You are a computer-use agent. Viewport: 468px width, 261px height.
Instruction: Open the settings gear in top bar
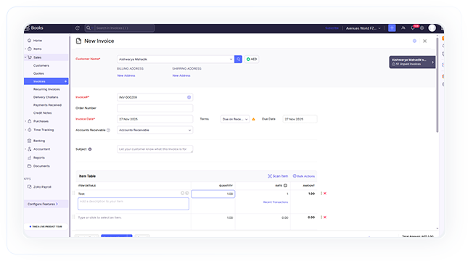(x=422, y=28)
